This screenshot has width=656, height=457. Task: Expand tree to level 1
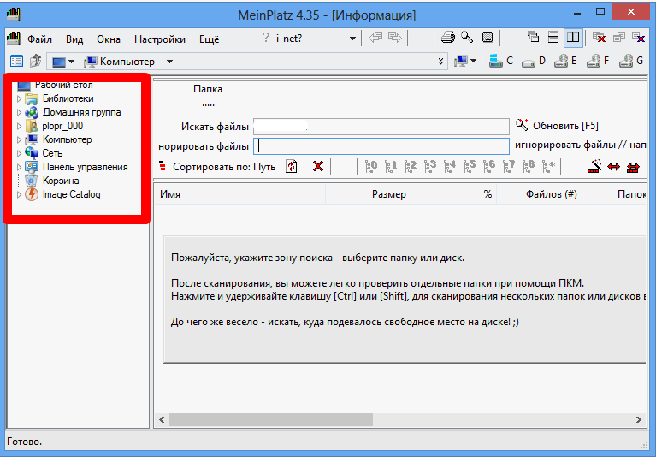[x=391, y=166]
